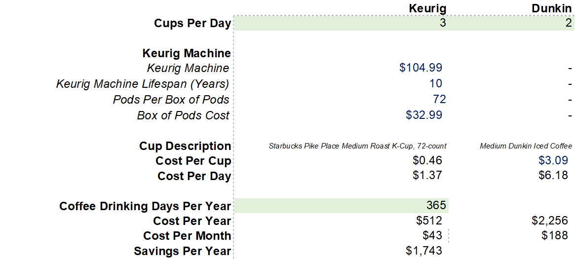Select the Box of Pods Cost $32.99
This screenshot has height=259, width=575.
coord(423,115)
